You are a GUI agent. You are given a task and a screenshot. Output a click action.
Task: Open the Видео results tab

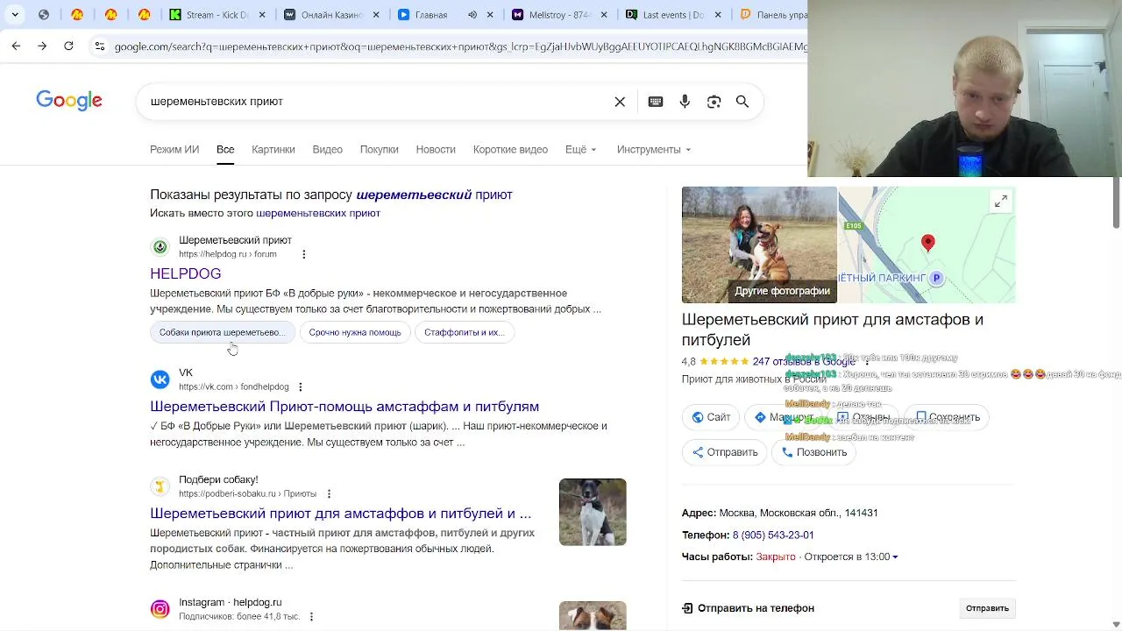click(x=328, y=149)
